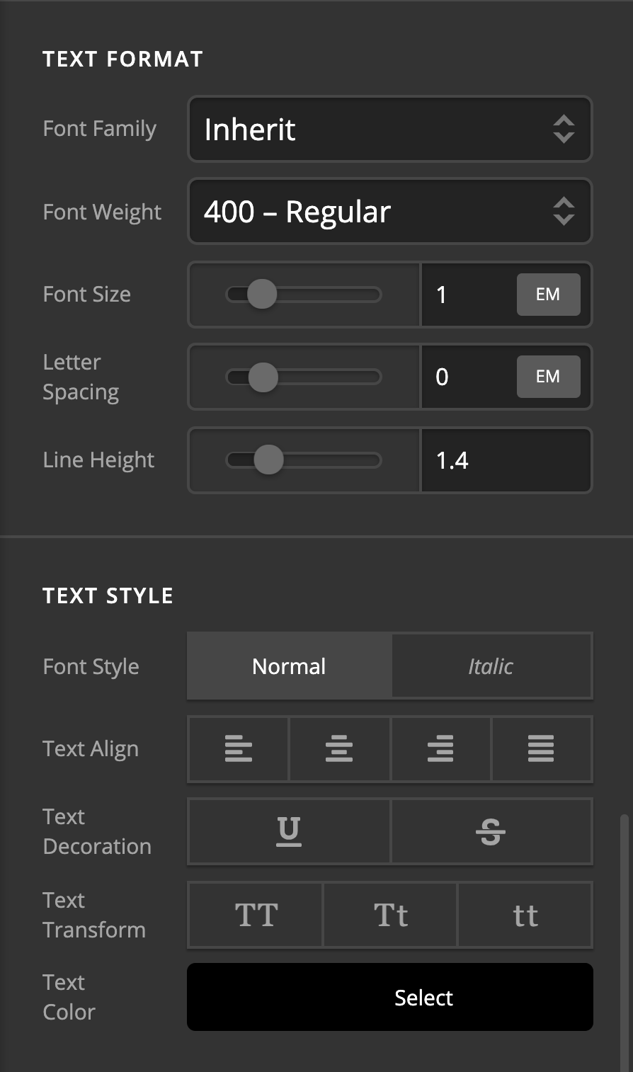Toggle strikethrough text decoration

click(x=491, y=831)
